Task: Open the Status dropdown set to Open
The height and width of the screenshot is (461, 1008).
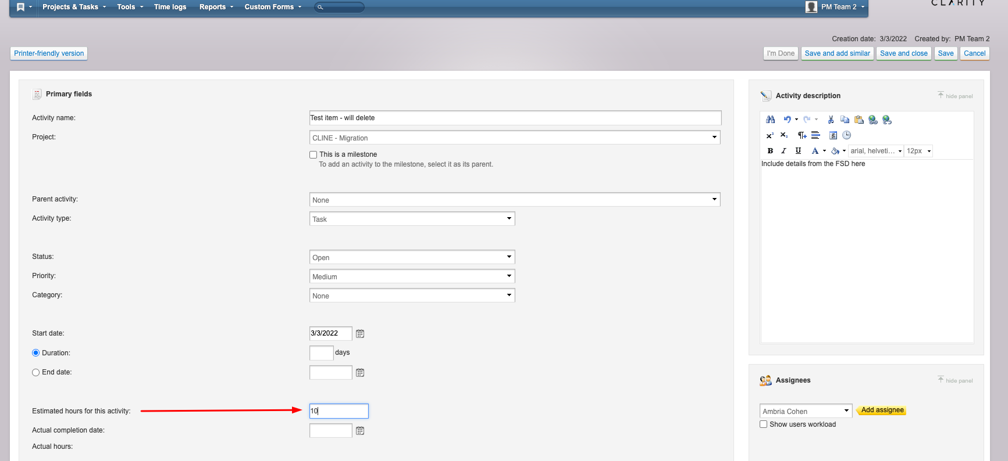Action: pos(412,257)
